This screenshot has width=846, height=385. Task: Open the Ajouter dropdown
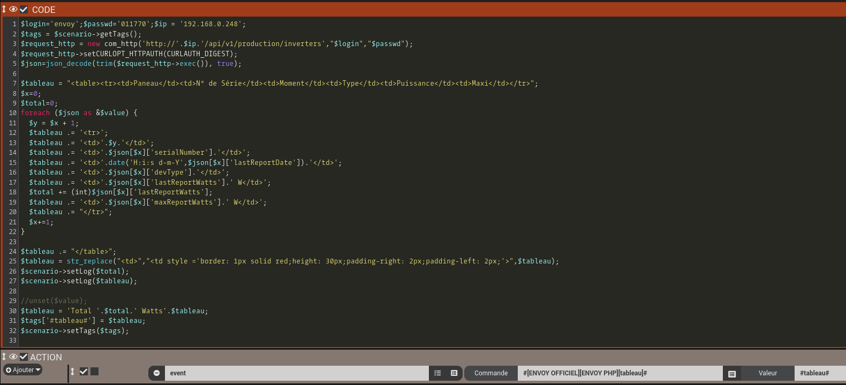[x=23, y=370]
